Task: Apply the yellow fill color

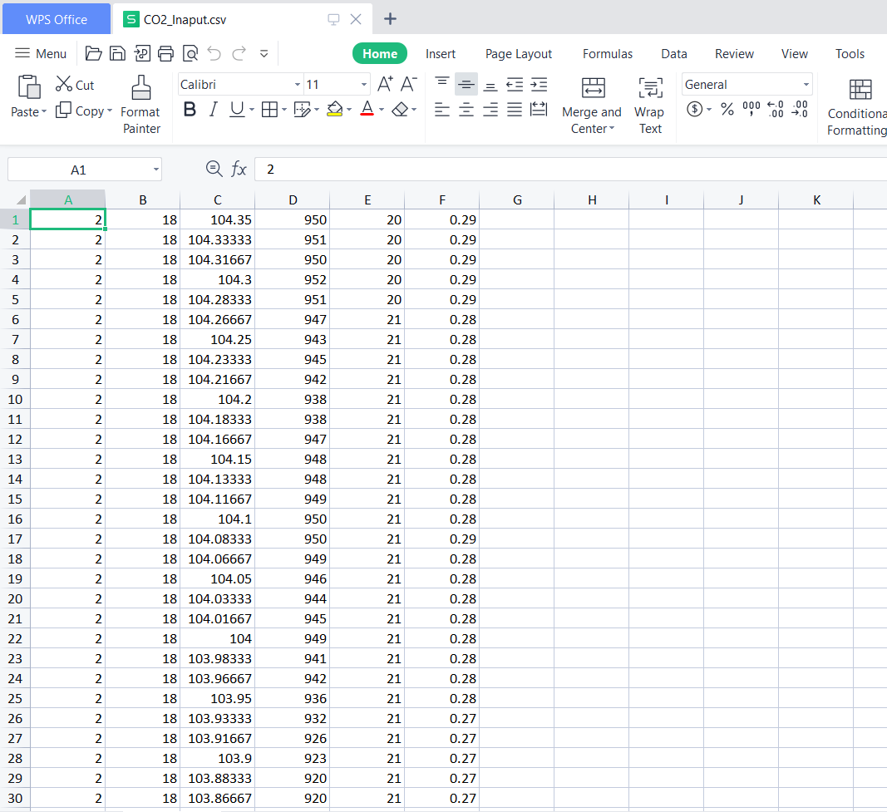Action: [x=335, y=109]
